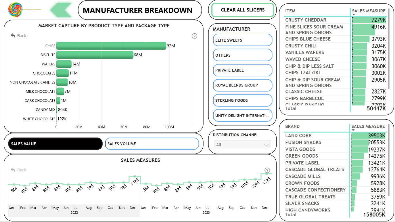Click sort arrow above BRAND table Sales Measure column
The width and height of the screenshot is (395, 222).
point(353,130)
